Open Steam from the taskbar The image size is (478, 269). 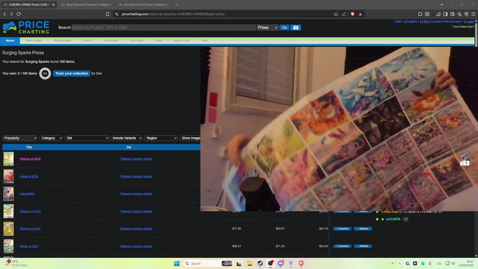point(260,263)
